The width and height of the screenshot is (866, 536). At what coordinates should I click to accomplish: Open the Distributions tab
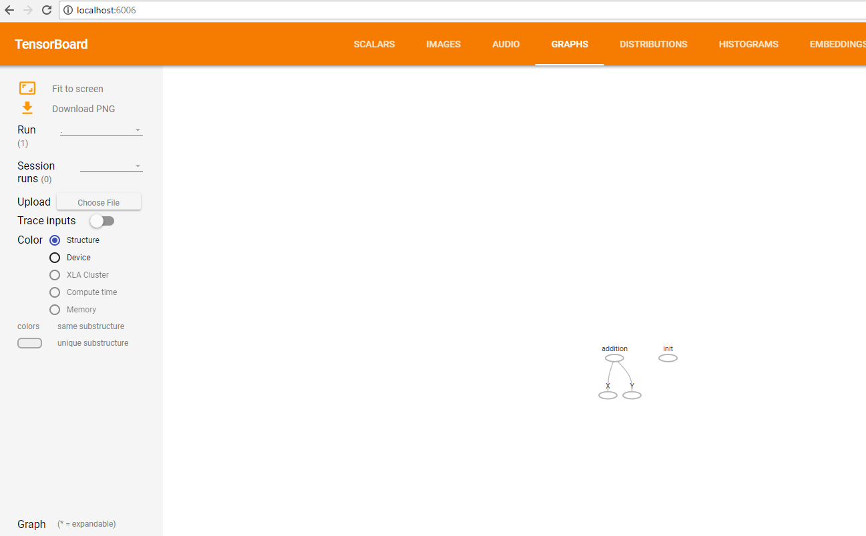point(654,44)
